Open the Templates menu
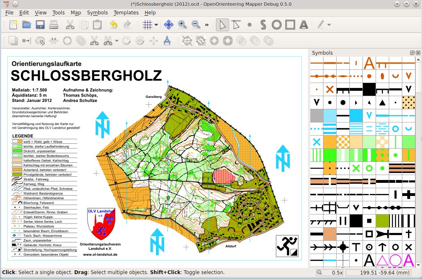422x279 pixels. (x=126, y=12)
